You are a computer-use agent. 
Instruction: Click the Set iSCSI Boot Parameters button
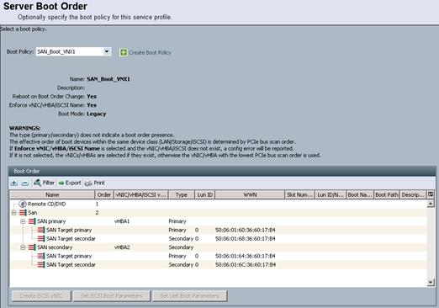(112, 296)
